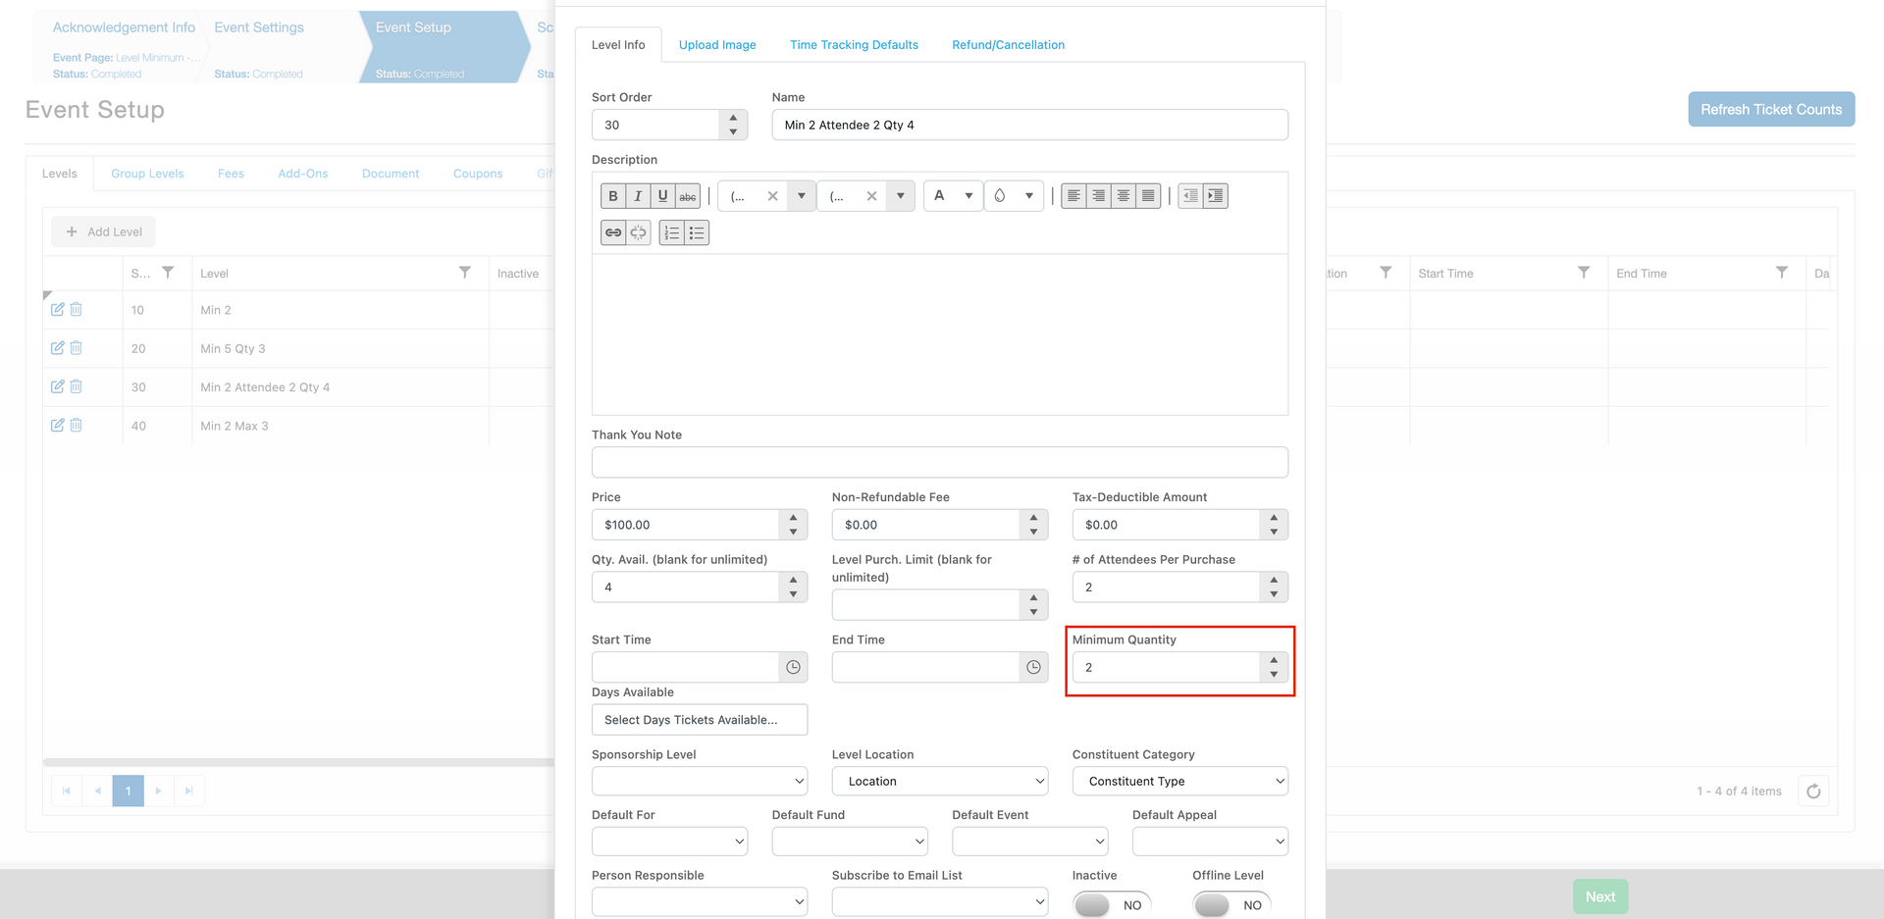Filter the End Time column
Image resolution: width=1884 pixels, height=919 pixels.
click(x=1782, y=273)
